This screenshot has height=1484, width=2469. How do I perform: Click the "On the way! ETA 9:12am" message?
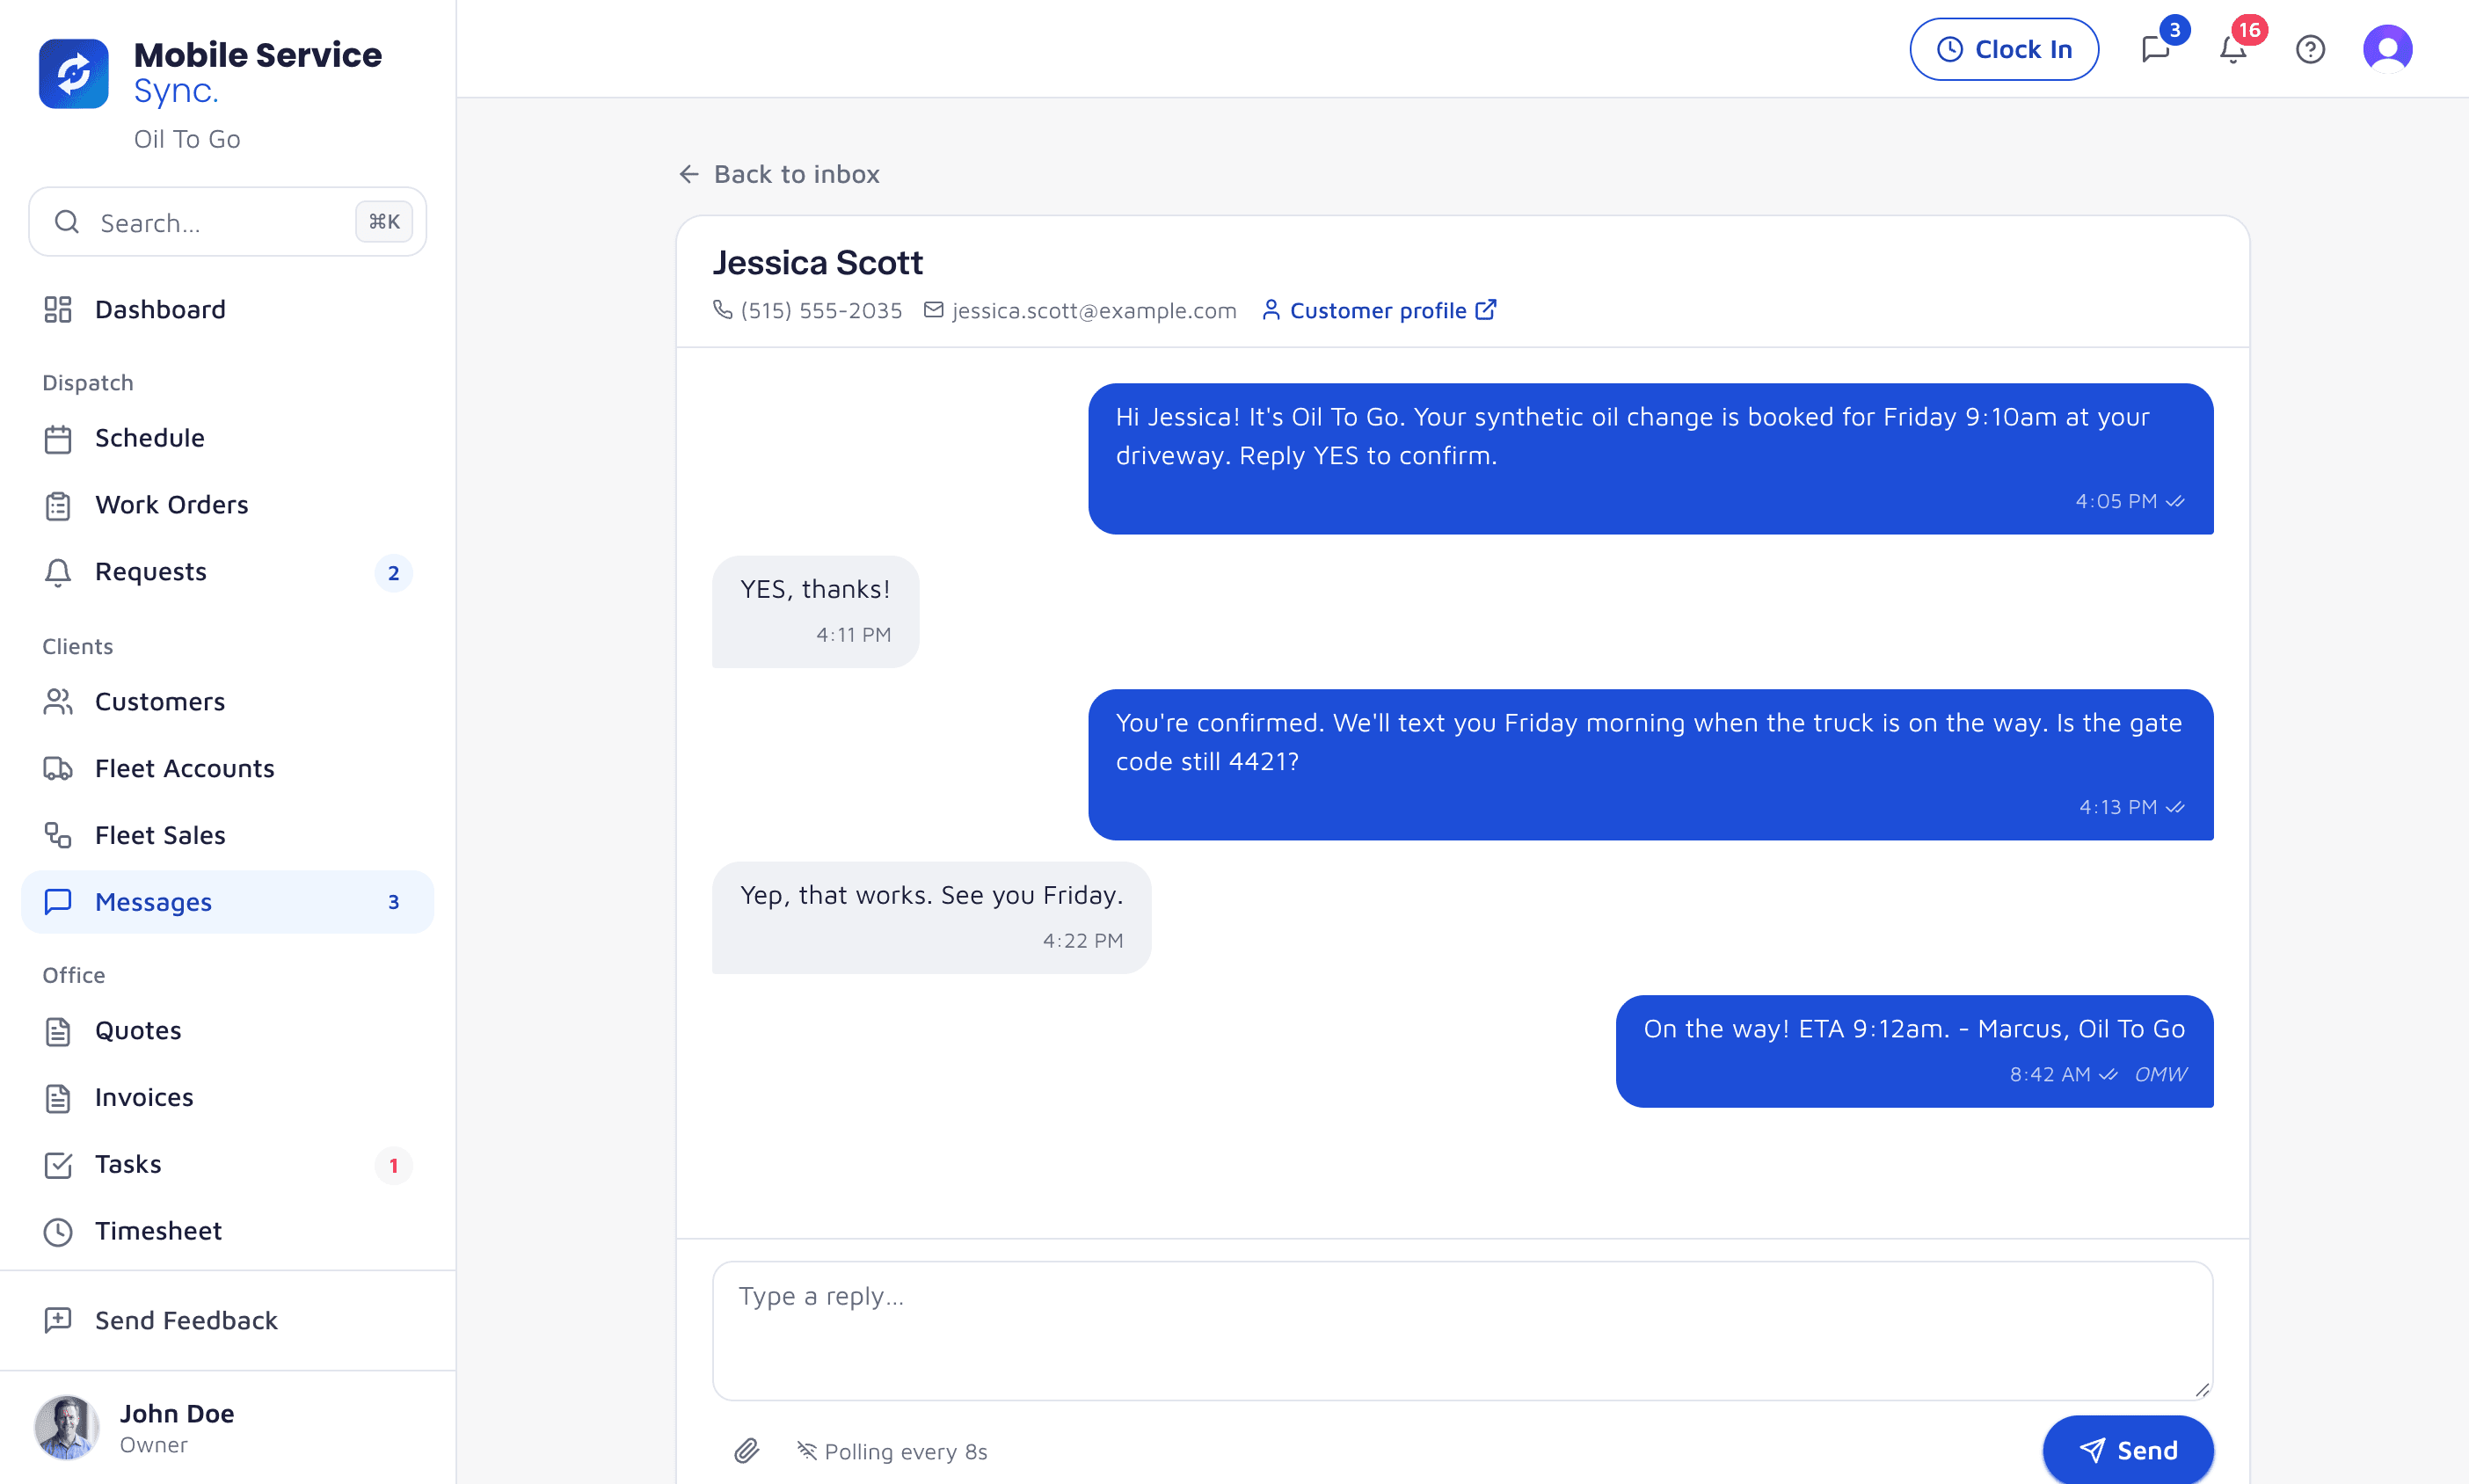pos(1914,1050)
